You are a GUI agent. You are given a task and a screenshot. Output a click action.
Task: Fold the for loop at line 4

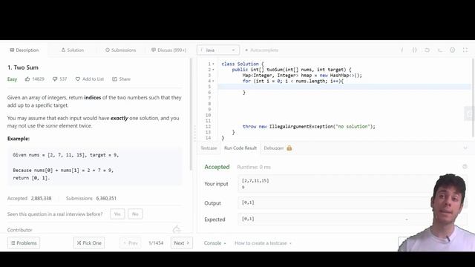click(213, 81)
